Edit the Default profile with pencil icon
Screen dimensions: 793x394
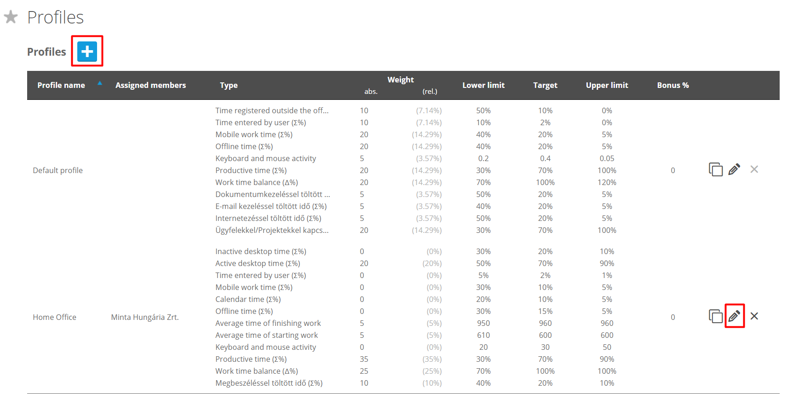tap(734, 170)
